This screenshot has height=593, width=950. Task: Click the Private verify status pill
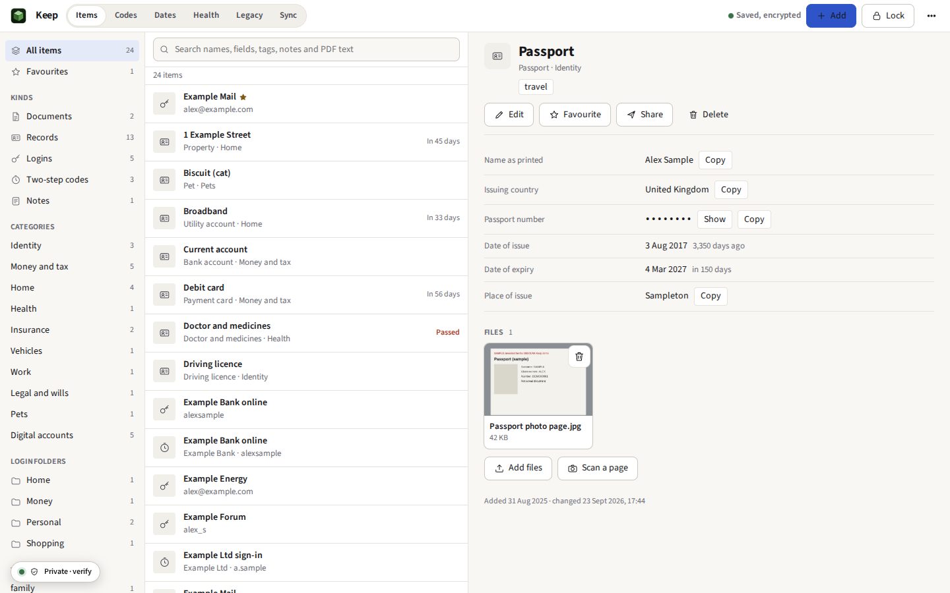[55, 572]
